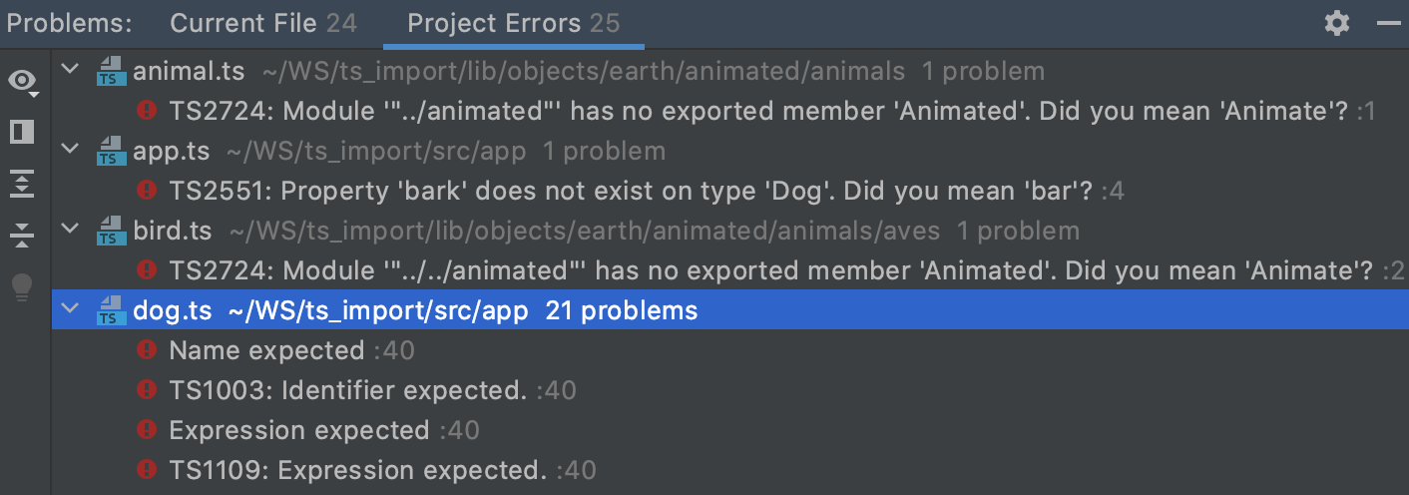Click the Expand All icon

tap(22, 184)
